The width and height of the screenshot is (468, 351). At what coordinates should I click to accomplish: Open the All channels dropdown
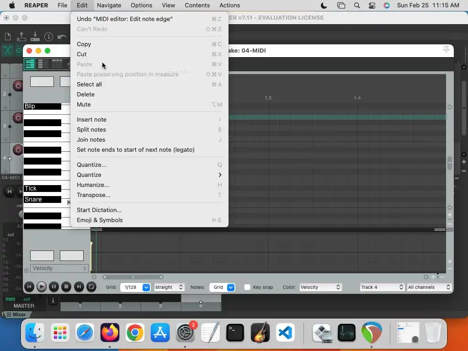[429, 287]
